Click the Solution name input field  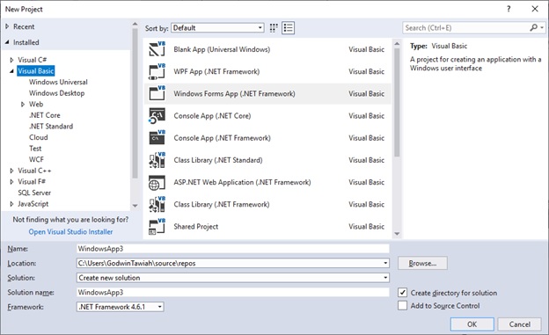point(233,292)
